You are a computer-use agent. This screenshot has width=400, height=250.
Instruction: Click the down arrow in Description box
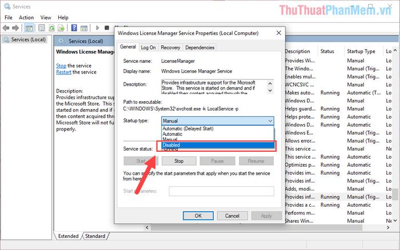click(x=270, y=90)
